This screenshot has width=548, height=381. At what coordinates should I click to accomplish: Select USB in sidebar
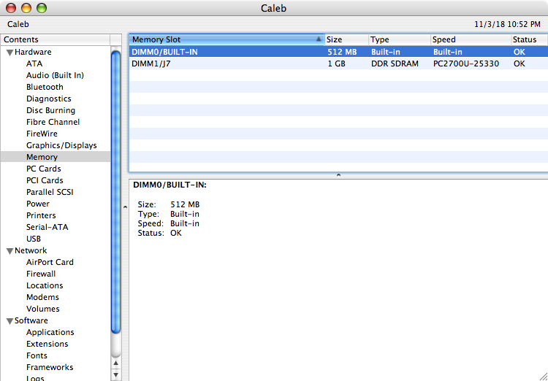click(34, 239)
